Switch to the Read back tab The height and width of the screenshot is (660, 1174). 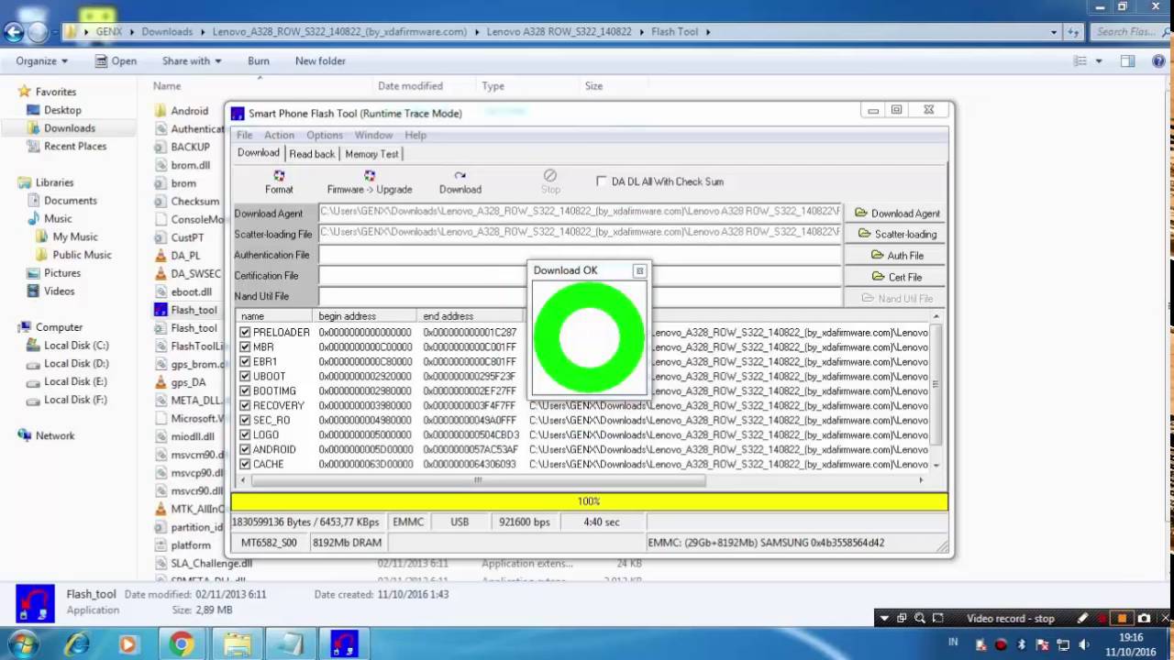[312, 154]
